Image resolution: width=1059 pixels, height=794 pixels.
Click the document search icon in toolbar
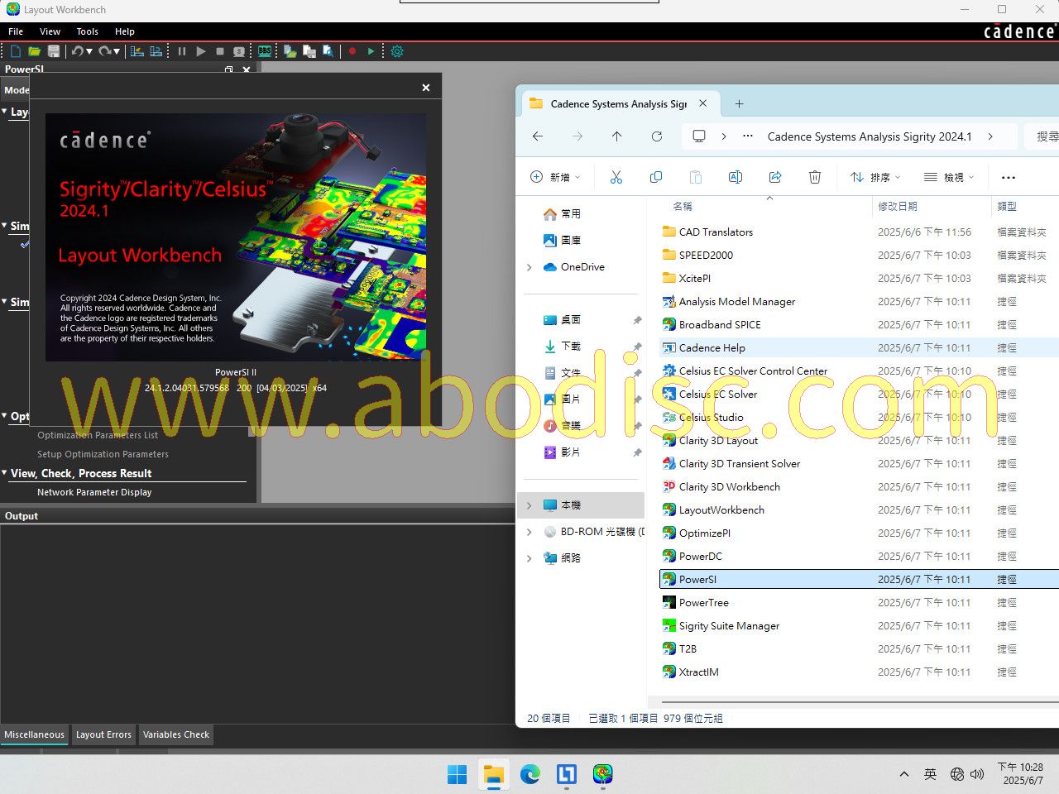coord(328,51)
